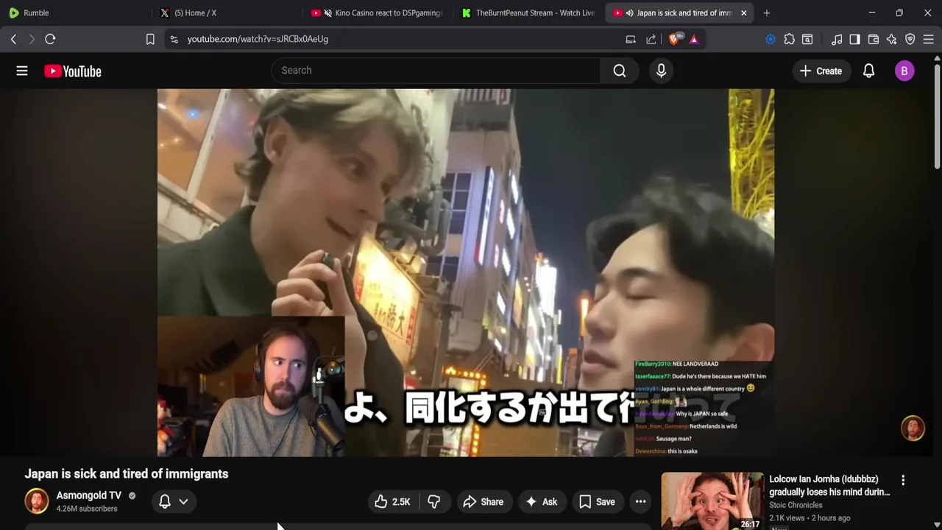Screen dimensions: 942x530
Task: Dislike the video
Action: (434, 502)
